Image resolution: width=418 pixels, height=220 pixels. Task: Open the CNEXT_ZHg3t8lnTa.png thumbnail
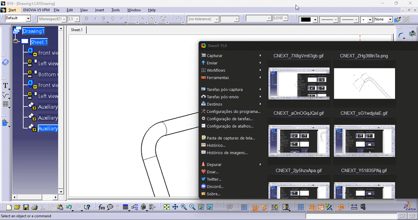[x=364, y=83]
